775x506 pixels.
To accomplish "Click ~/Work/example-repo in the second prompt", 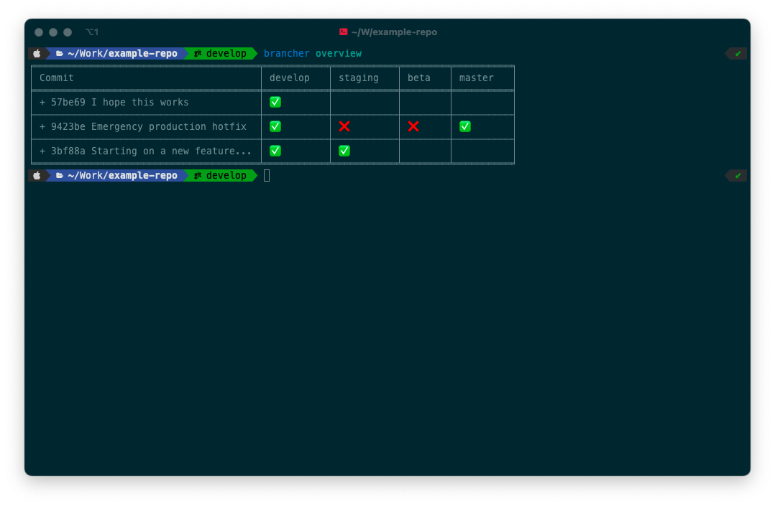I will pos(122,175).
